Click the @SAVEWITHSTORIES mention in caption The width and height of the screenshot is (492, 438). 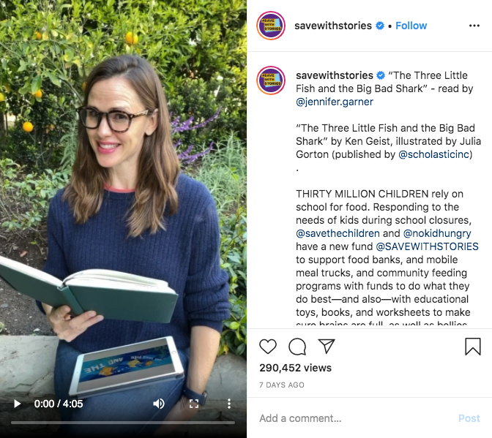point(427,246)
